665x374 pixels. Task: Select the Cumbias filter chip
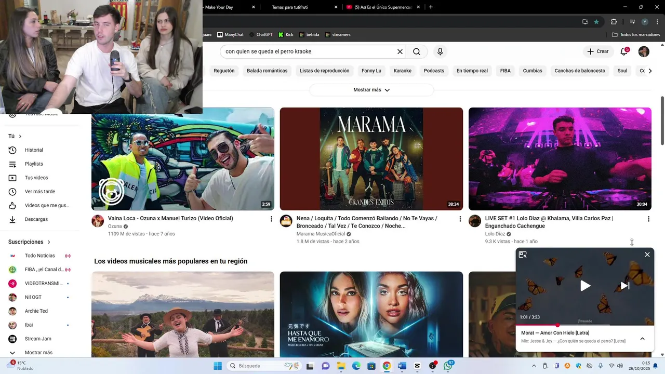tap(533, 71)
